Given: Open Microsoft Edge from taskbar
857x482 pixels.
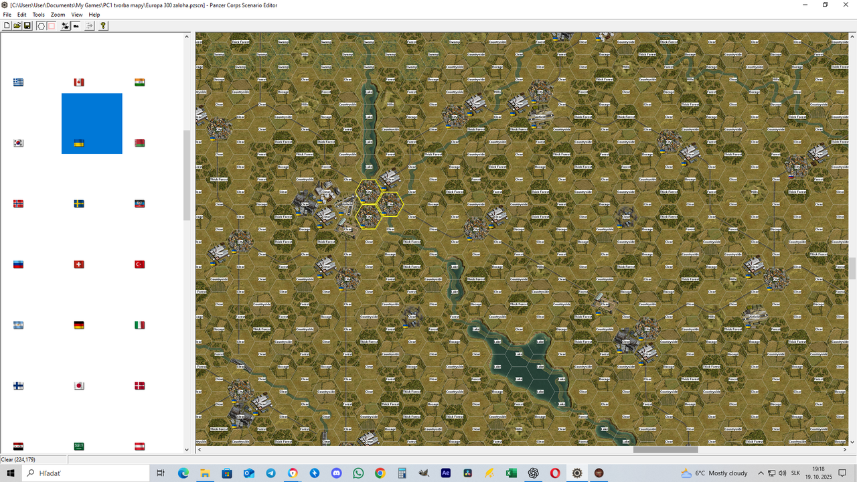Looking at the screenshot, I should point(183,473).
